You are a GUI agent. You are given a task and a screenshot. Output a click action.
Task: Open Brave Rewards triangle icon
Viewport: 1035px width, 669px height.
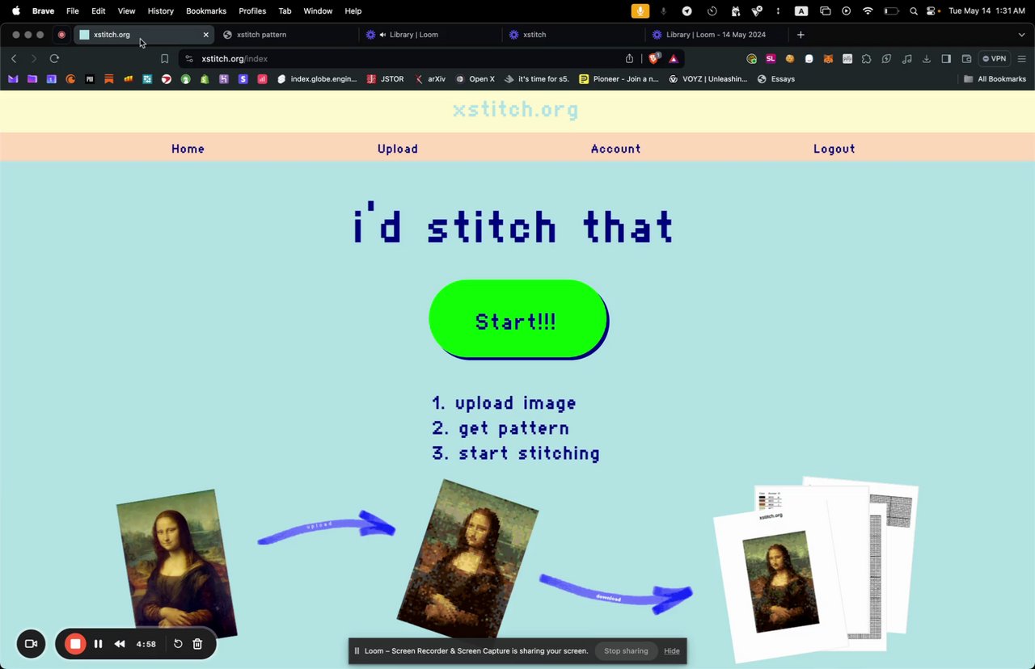point(673,58)
